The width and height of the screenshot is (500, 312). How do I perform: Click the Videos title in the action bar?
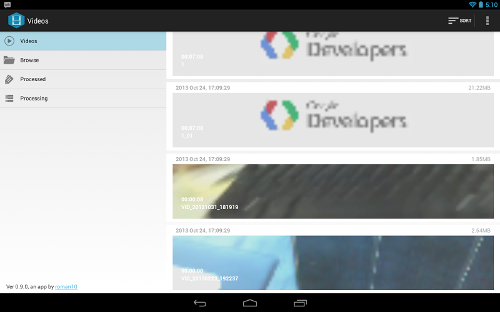click(x=37, y=21)
